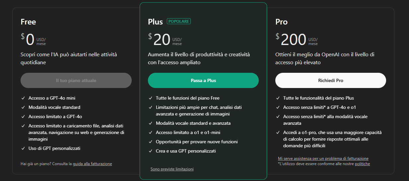Click the POPOLARE badge beside Plus
Viewport: 409px width, 181px height.
click(179, 22)
